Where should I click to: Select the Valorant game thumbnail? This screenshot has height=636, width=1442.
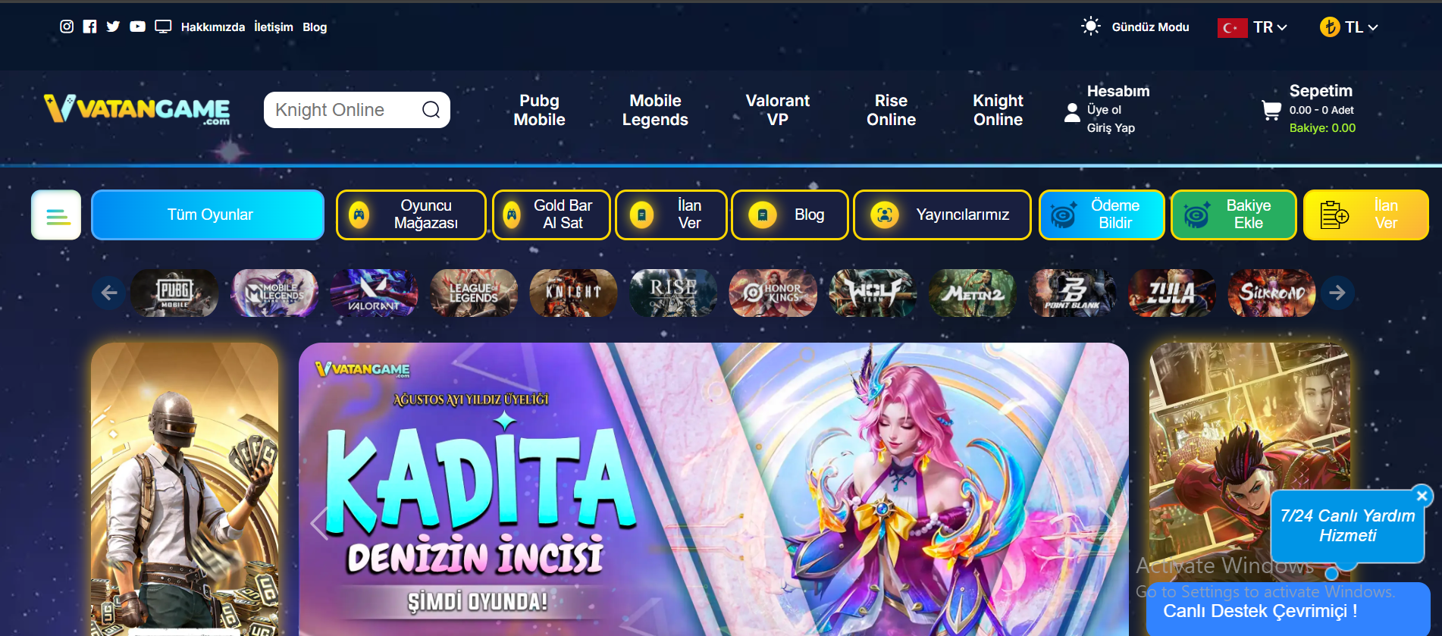pyautogui.click(x=374, y=293)
